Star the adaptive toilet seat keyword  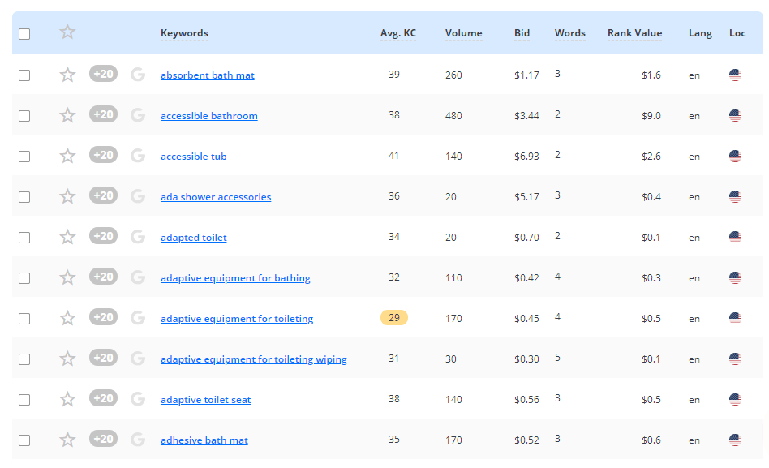67,399
